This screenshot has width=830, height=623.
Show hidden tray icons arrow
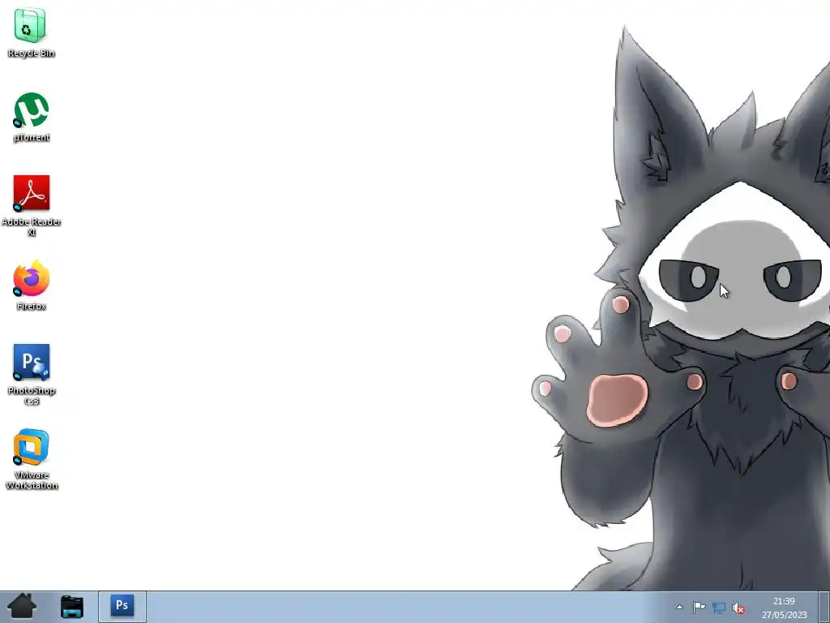680,607
